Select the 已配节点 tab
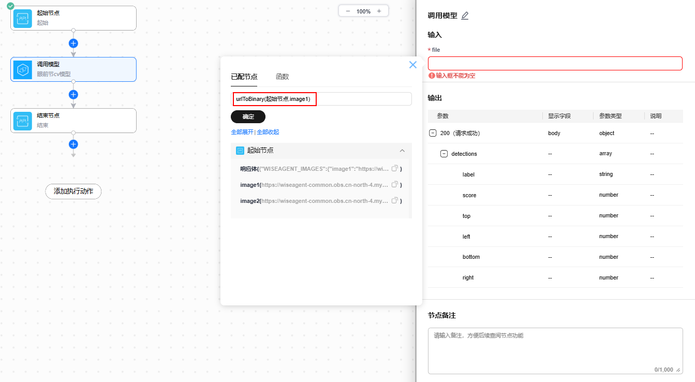The width and height of the screenshot is (695, 382). pyautogui.click(x=244, y=77)
